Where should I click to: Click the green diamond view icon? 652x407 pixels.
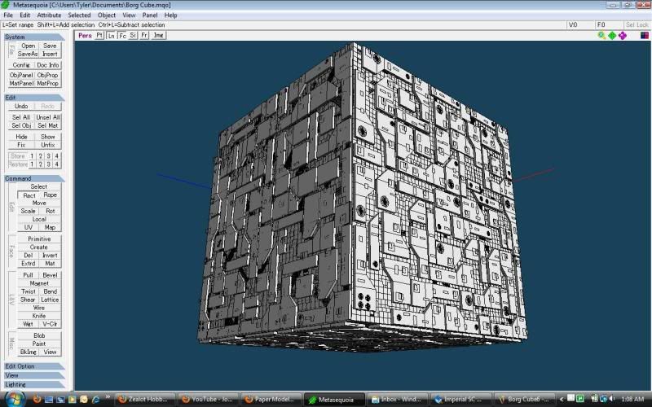(x=612, y=36)
